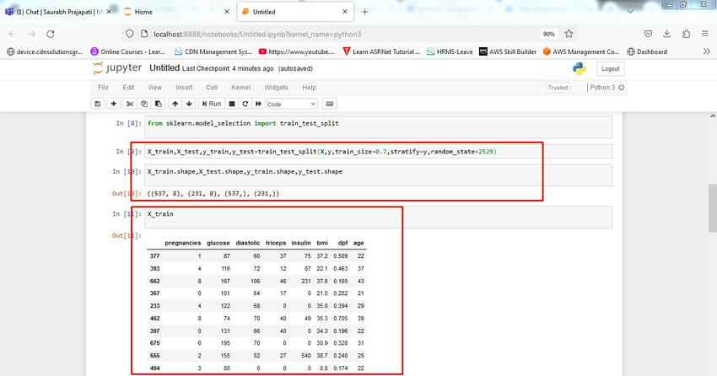This screenshot has height=376, width=717.
Task: Open the View menu
Action: 155,88
